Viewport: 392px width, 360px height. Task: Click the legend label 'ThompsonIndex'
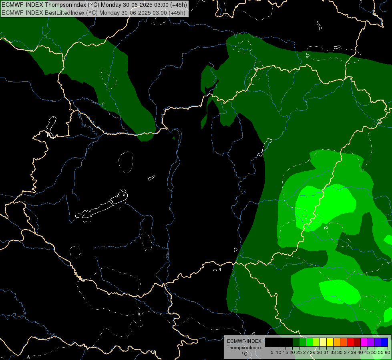(x=244, y=348)
